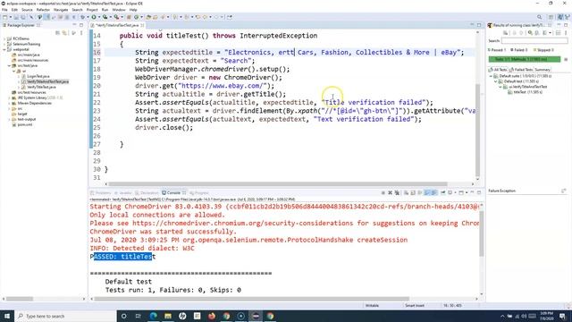The width and height of the screenshot is (572, 322).
Task: Click Remove Launch (X) in the console toolbar
Action: pyautogui.click(x=390, y=193)
